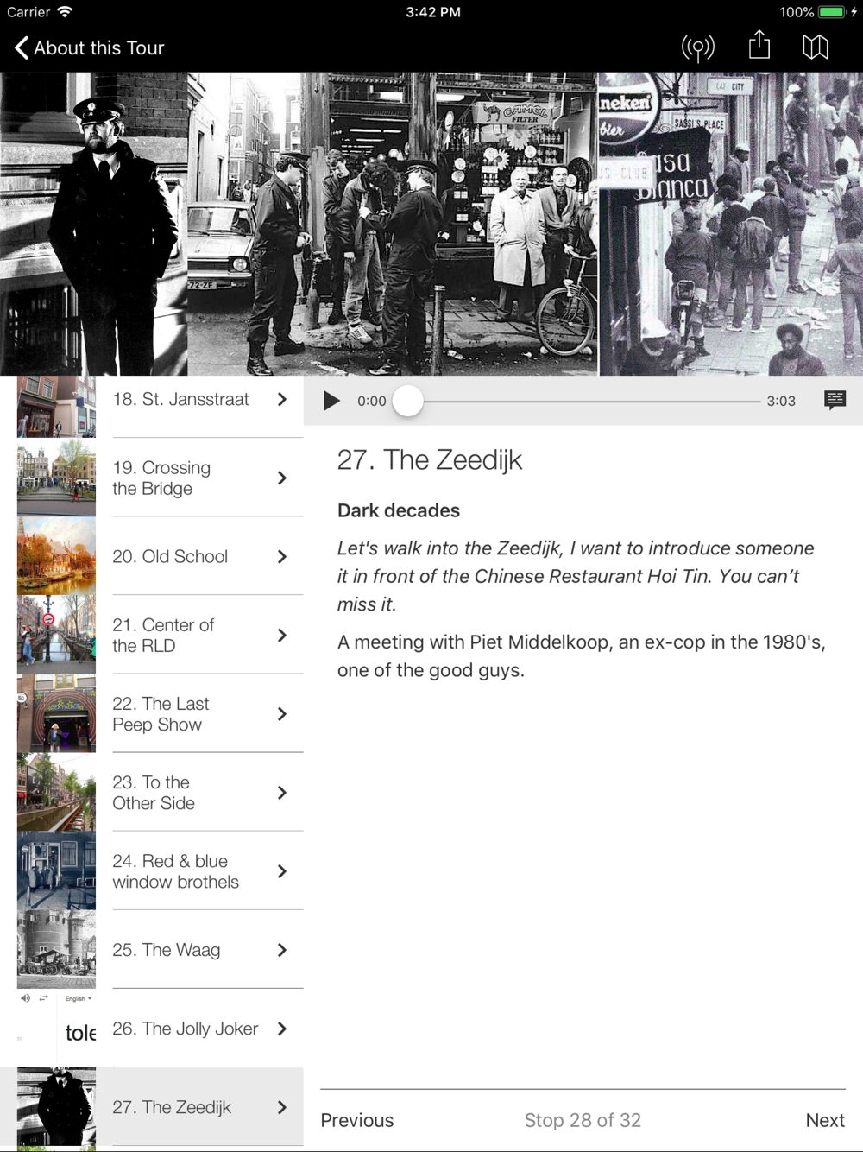Open the share sheet icon
The width and height of the screenshot is (863, 1152).
point(759,46)
